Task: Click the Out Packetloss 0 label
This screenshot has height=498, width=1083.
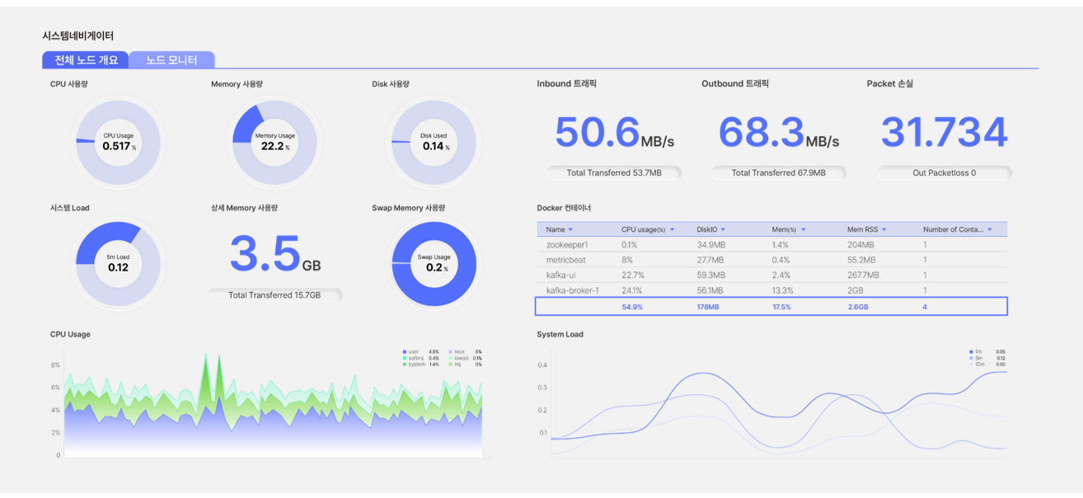Action: coord(944,173)
